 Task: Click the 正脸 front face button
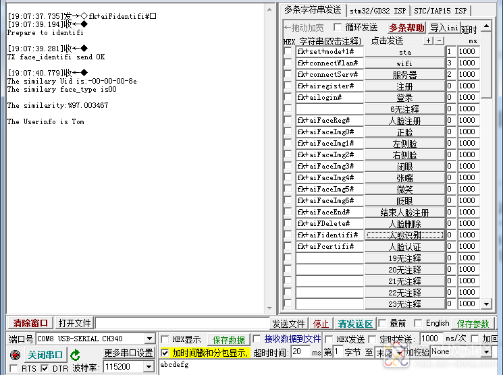(404, 132)
